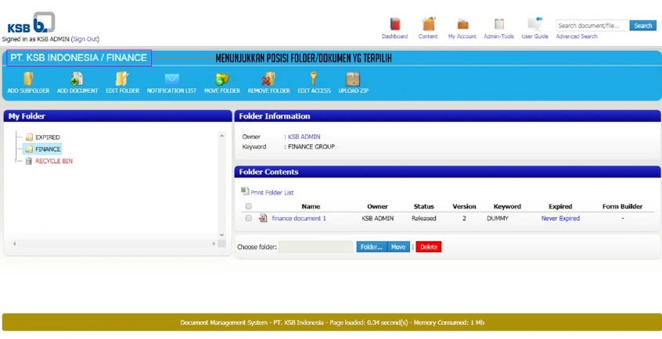
Task: Click the Search document/file input field
Action: (x=593, y=26)
